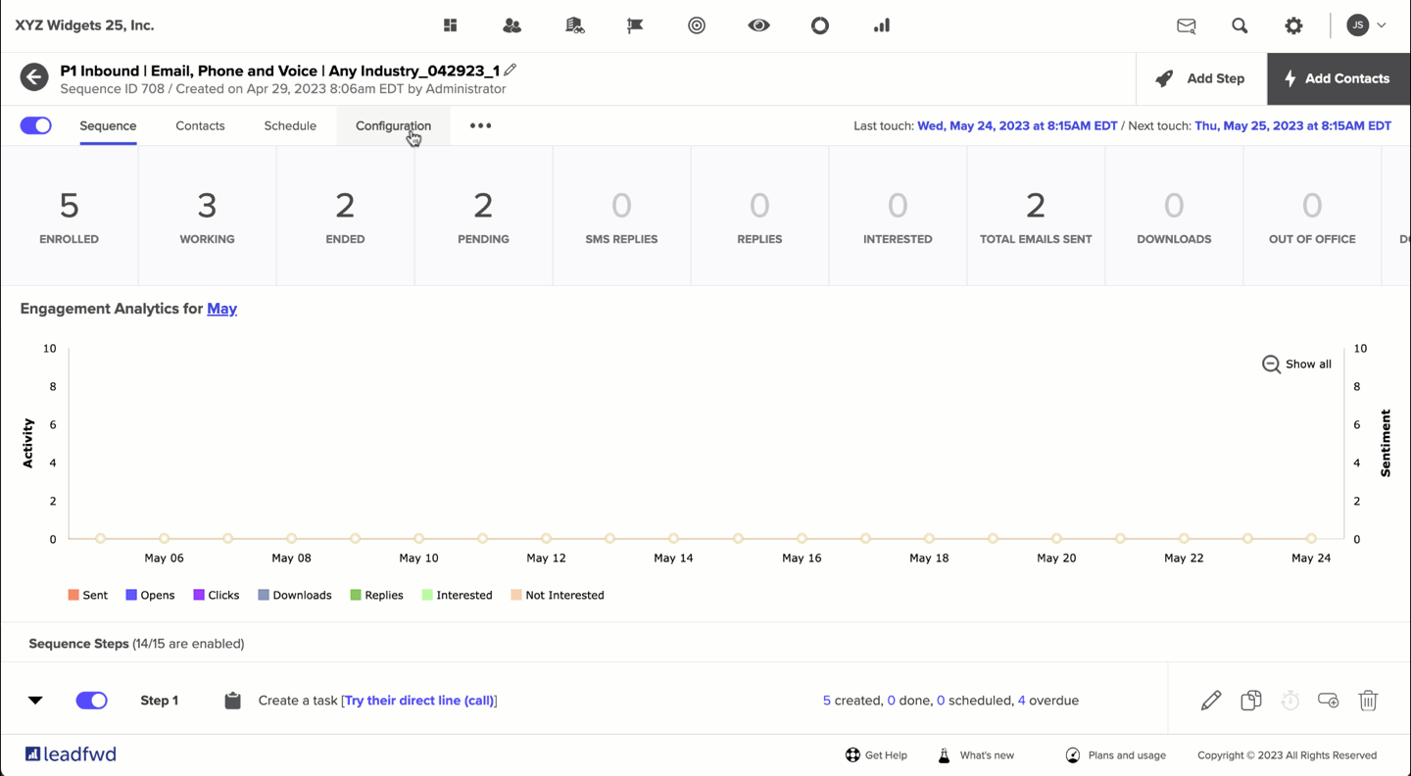Open the Try their direct line (call) link
Image resolution: width=1411 pixels, height=776 pixels.
pyautogui.click(x=419, y=701)
